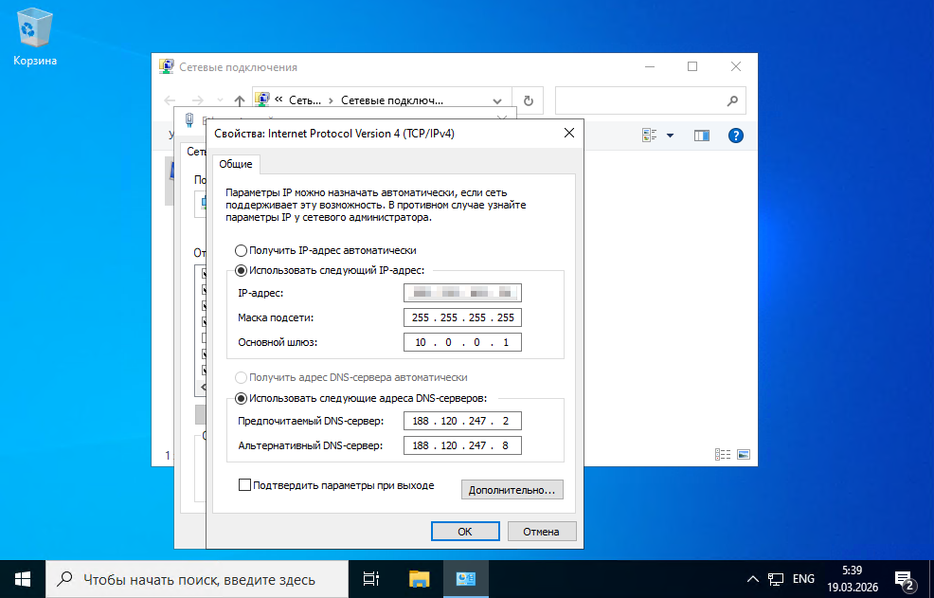Show hidden system tray icons
Image resolution: width=934 pixels, height=598 pixels.
pos(752,578)
